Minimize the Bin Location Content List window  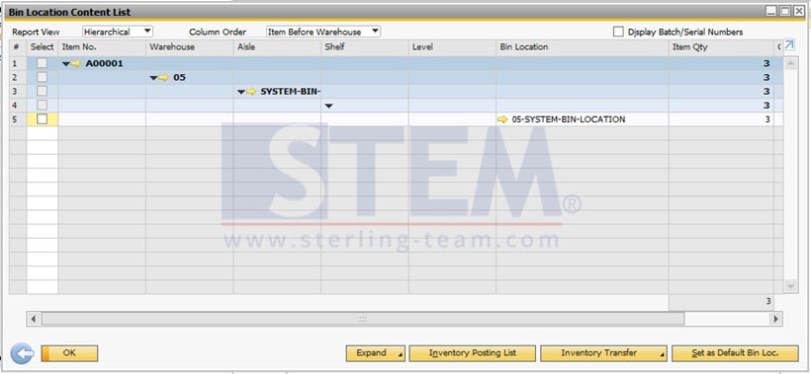tap(771, 11)
